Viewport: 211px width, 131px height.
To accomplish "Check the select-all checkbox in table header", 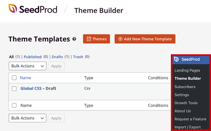I will [x=14, y=78].
